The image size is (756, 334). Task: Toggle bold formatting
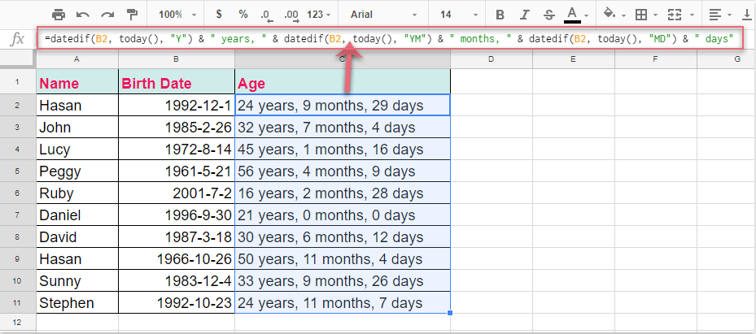click(x=500, y=15)
